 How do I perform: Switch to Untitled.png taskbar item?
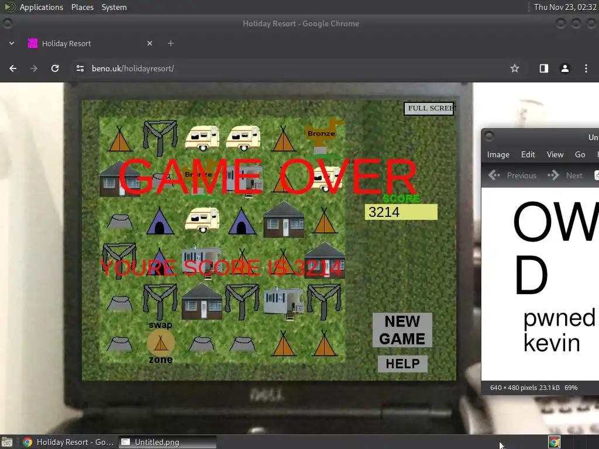tap(167, 442)
